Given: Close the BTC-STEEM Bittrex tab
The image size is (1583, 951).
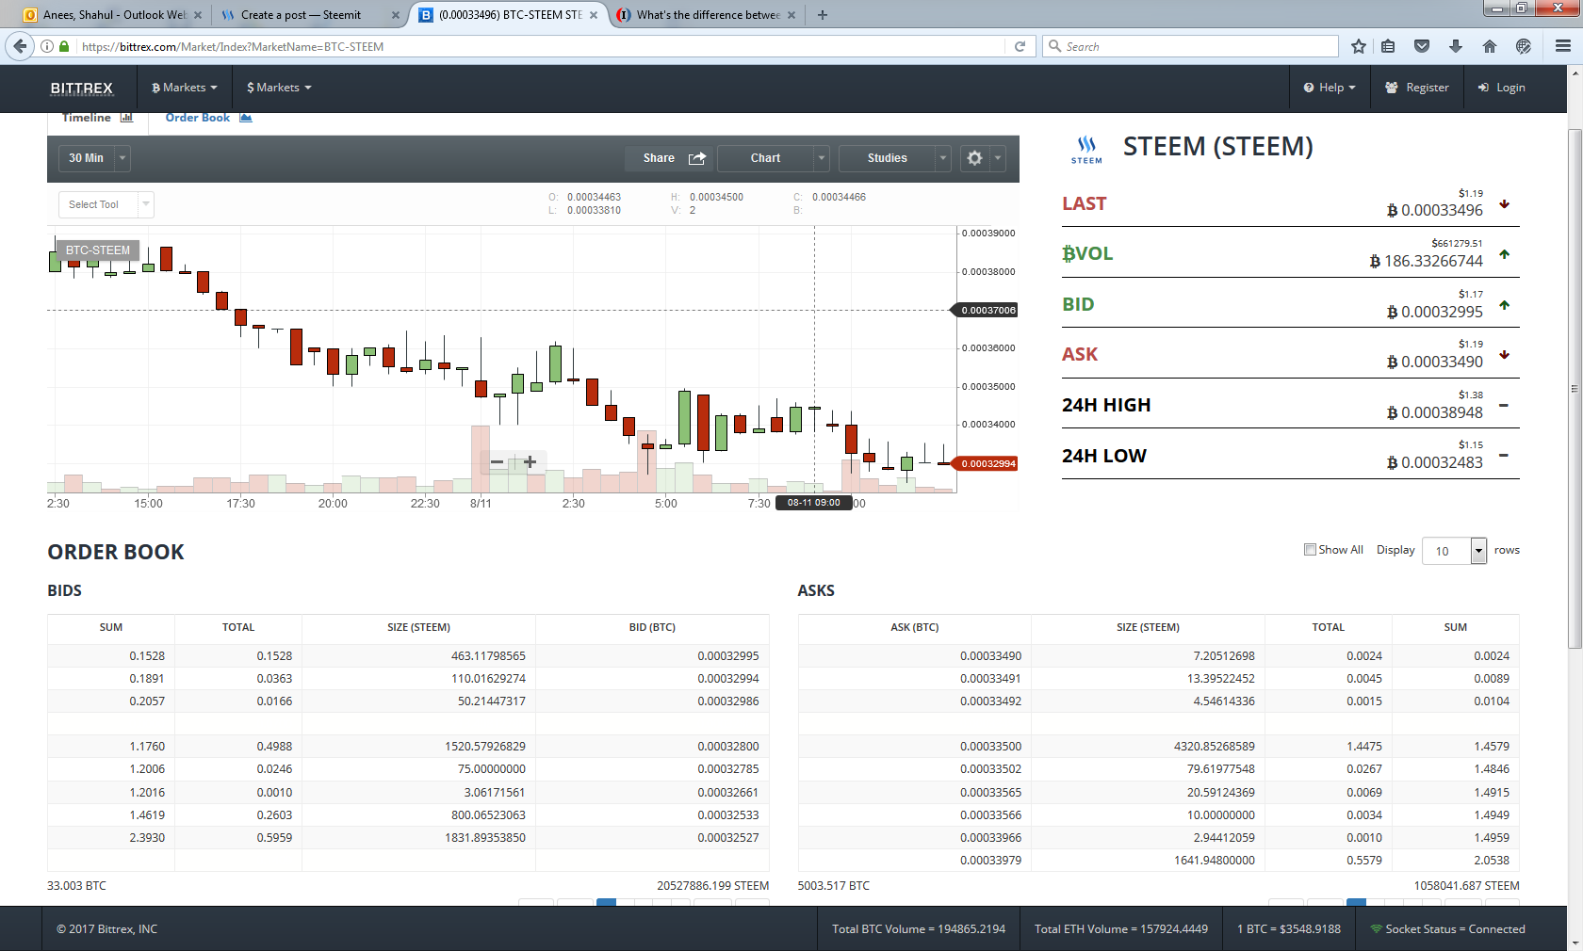Looking at the screenshot, I should 594,15.
